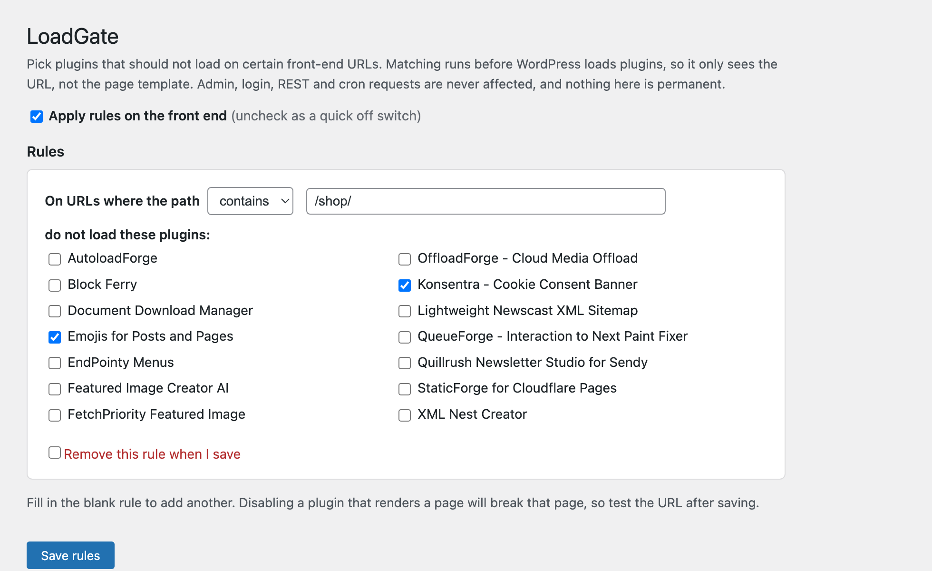The width and height of the screenshot is (932, 571).
Task: Click the LoadGate page heading
Action: pos(72,37)
